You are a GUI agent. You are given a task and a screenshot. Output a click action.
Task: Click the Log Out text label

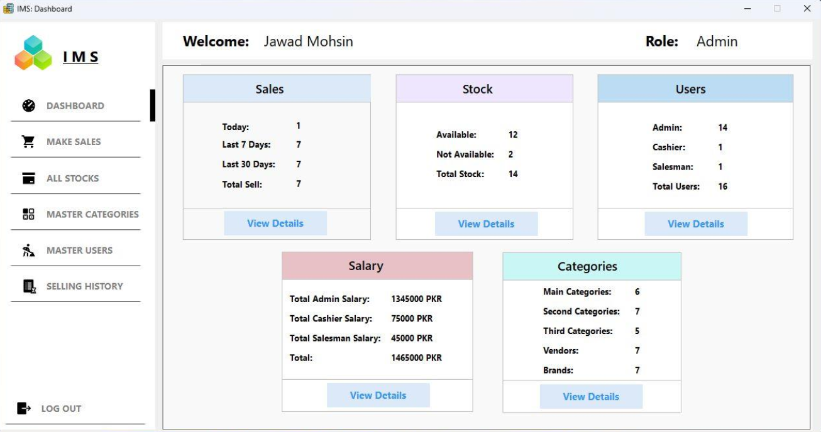point(61,409)
